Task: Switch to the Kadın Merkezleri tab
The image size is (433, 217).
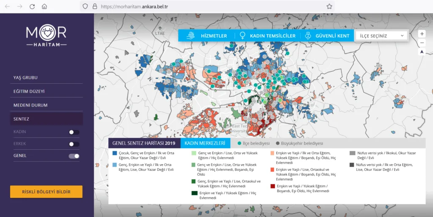Action: tap(205, 143)
